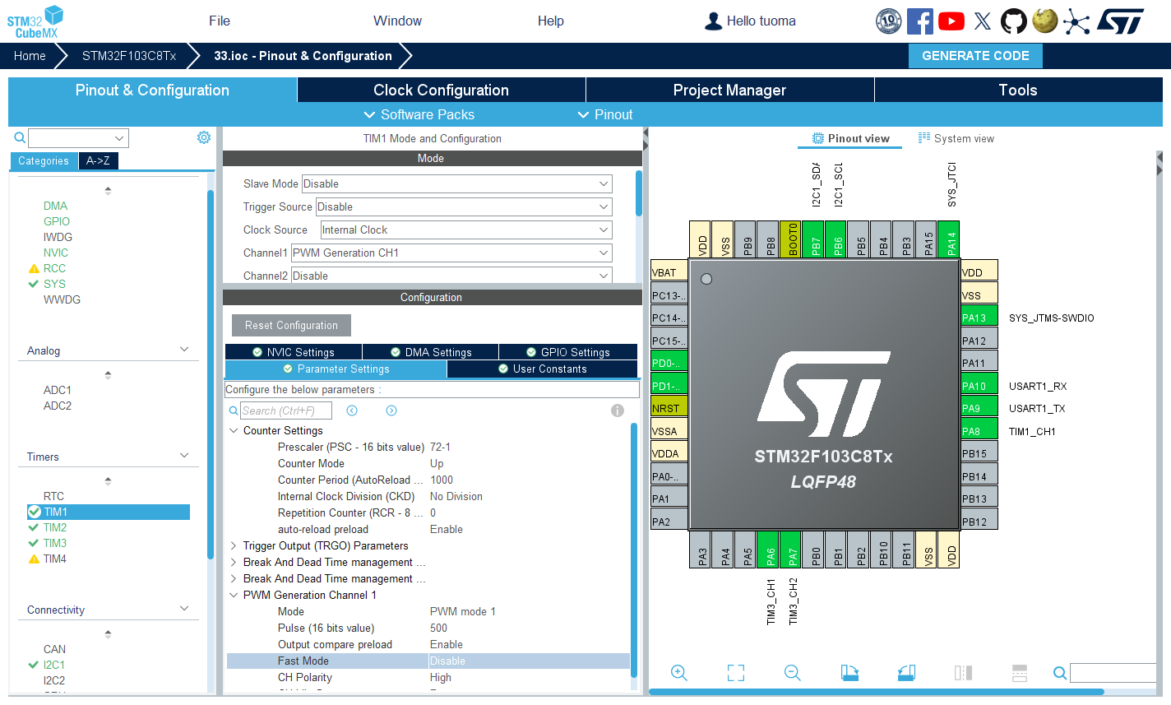Open the File menu

(x=220, y=21)
